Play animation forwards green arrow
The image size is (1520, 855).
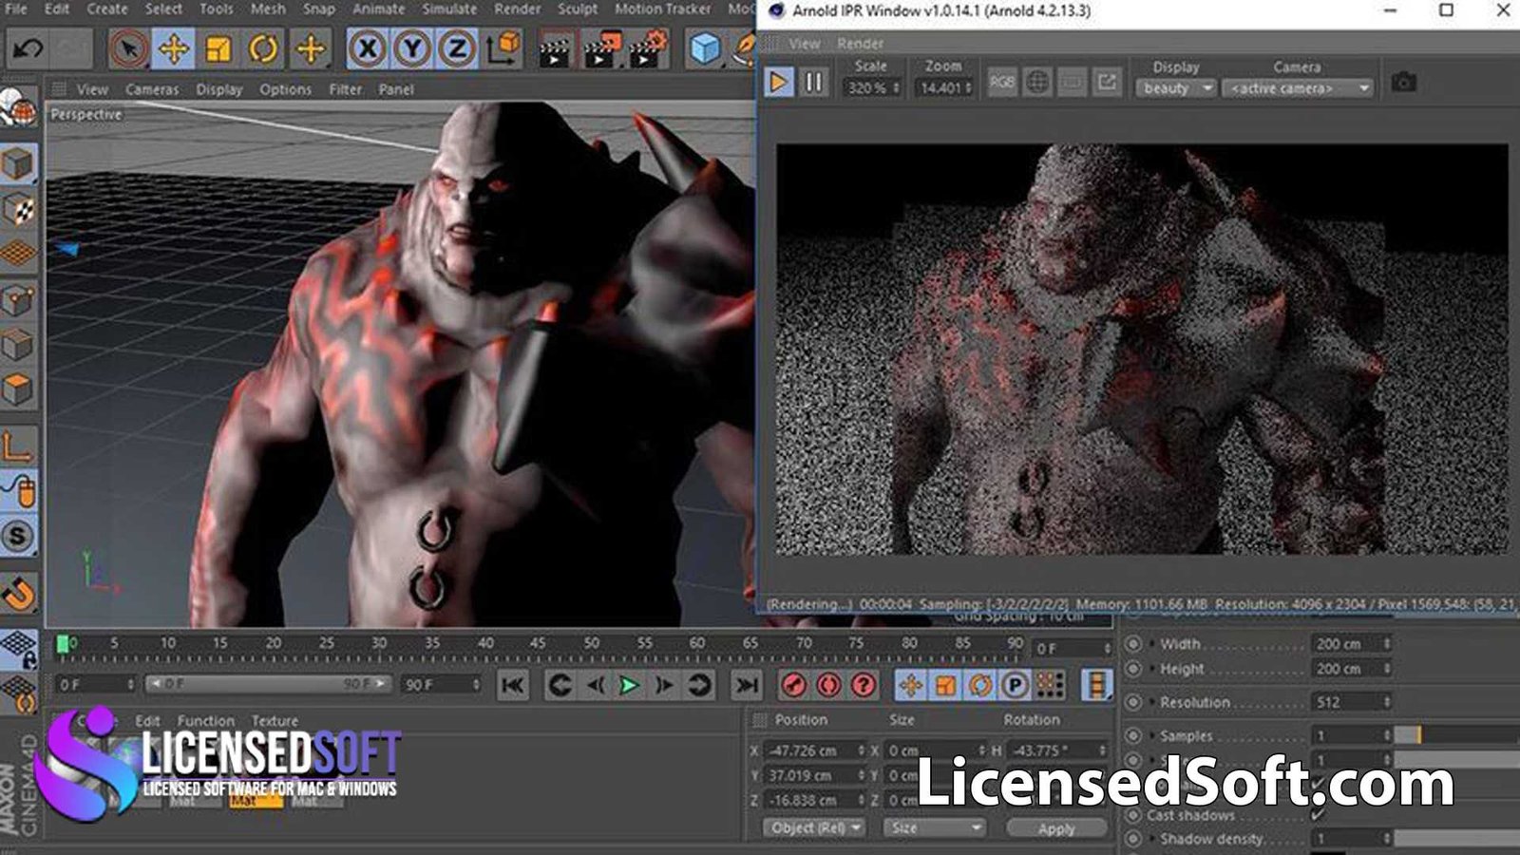[628, 685]
